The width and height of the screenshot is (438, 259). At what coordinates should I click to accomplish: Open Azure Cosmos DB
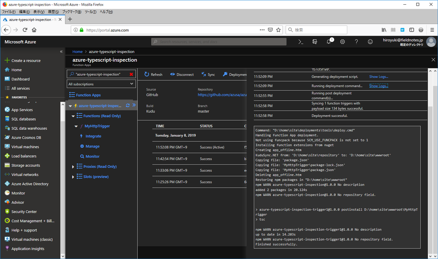pyautogui.click(x=23, y=137)
